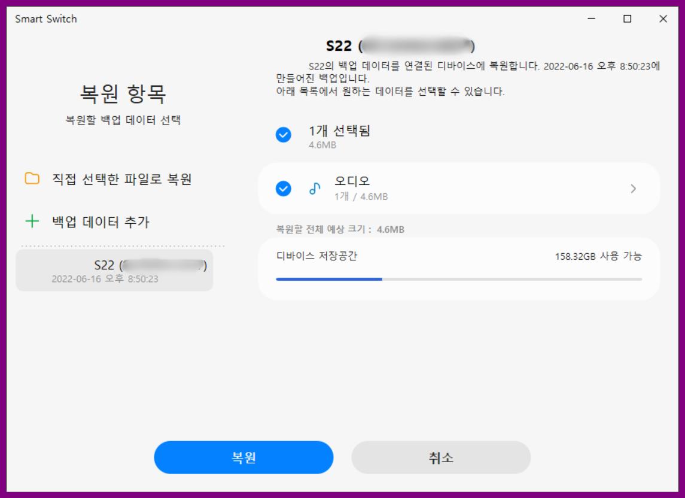The width and height of the screenshot is (685, 498).
Task: Click the 복원할 백업 데이터 선택 subtitle
Action: coord(123,120)
